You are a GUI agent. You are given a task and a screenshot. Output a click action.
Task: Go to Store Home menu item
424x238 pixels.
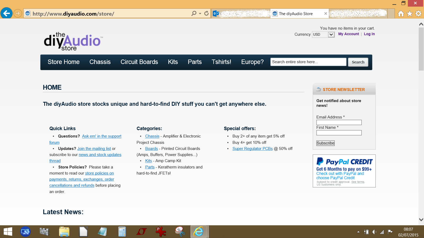(x=64, y=62)
